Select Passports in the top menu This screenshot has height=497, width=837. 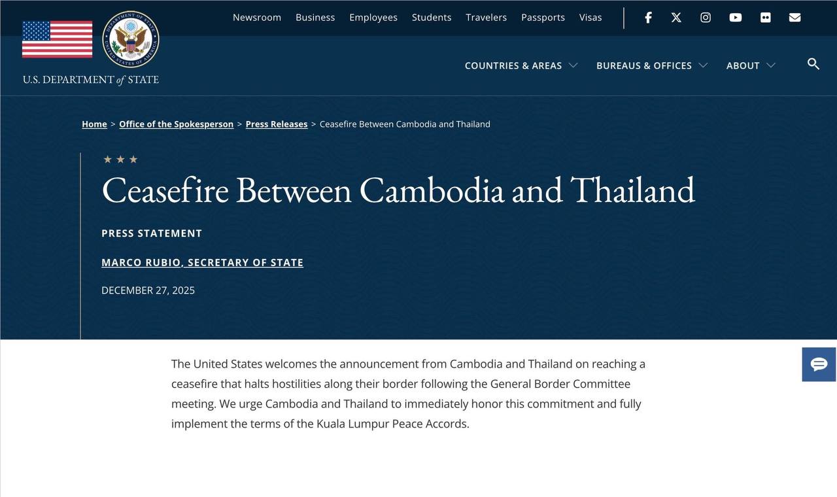[543, 18]
